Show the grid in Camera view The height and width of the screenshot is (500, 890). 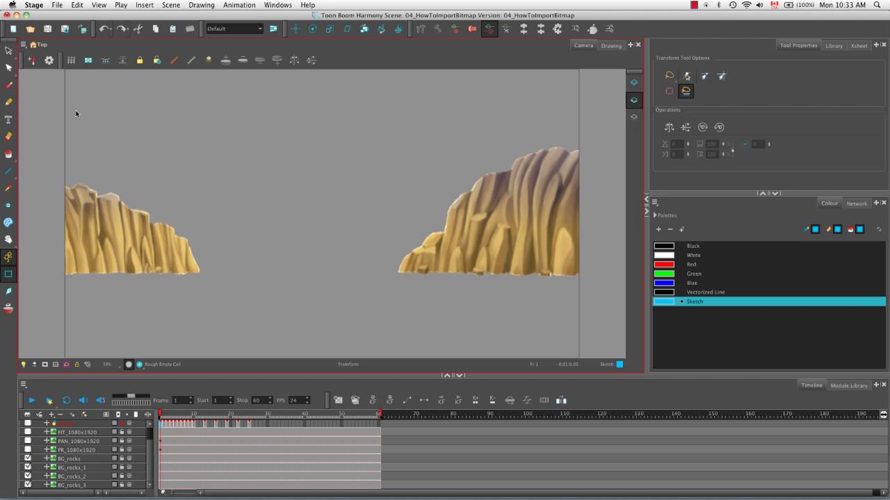click(71, 60)
